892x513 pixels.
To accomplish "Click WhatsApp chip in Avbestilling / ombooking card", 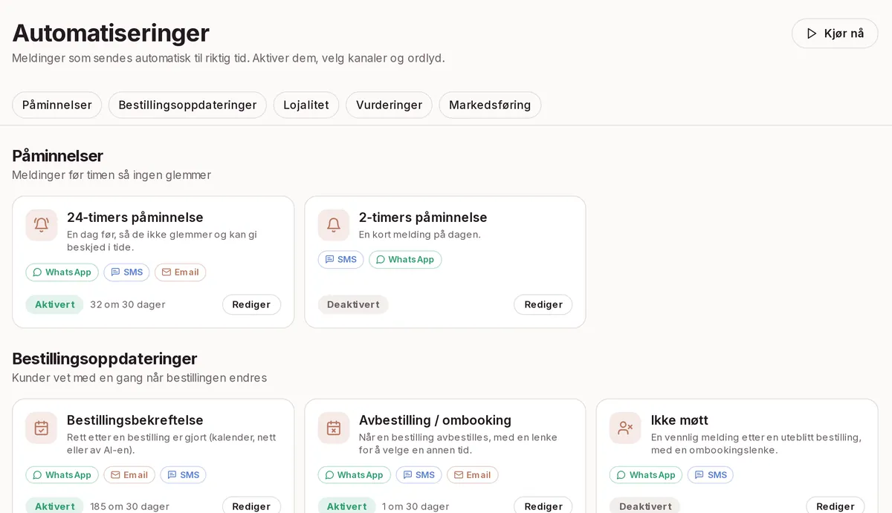I will tap(355, 475).
